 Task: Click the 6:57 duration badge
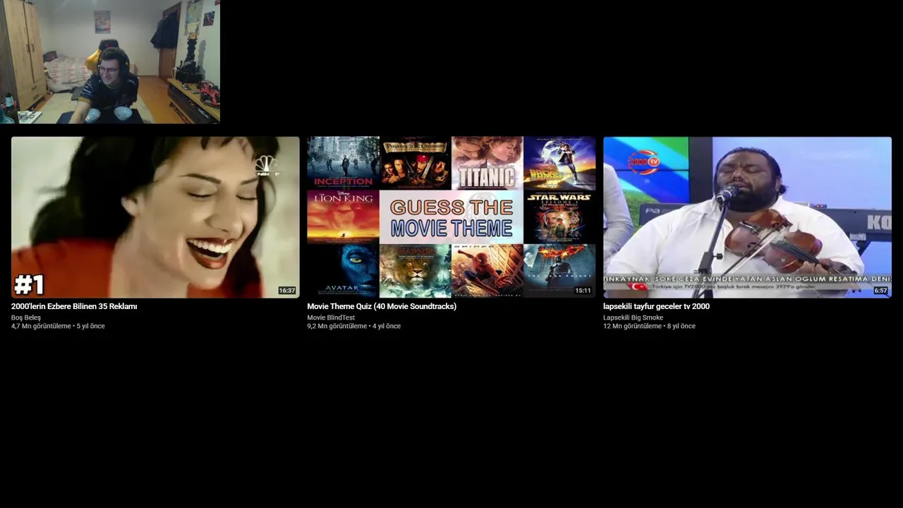coord(880,291)
